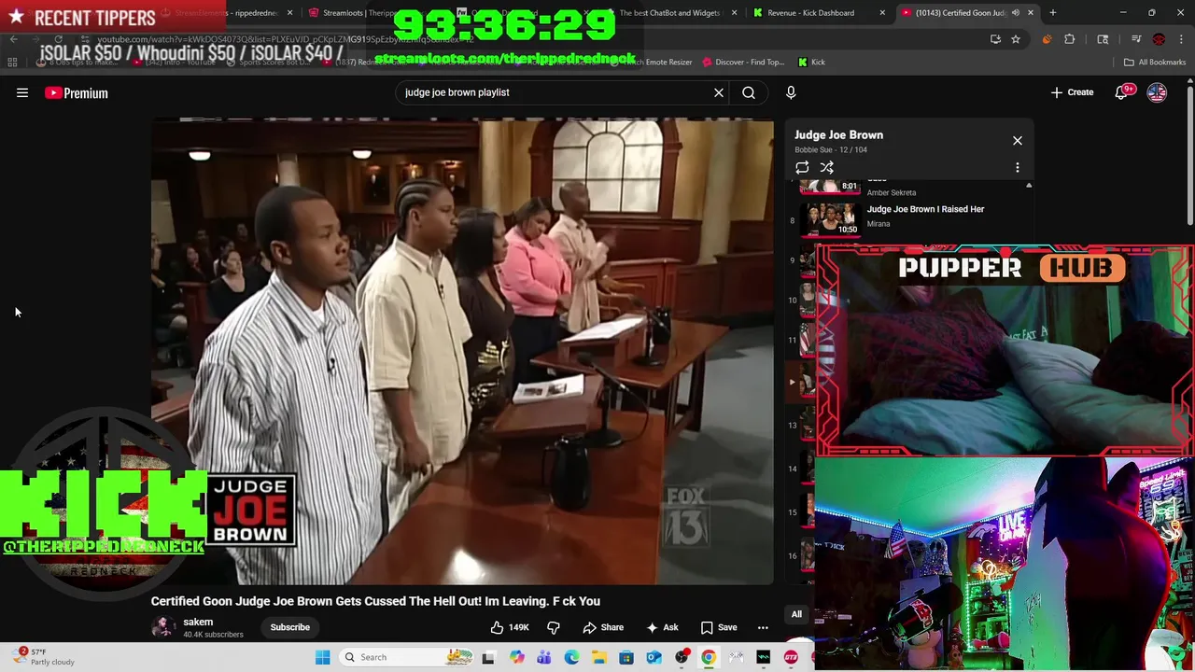Viewport: 1195px width, 672px height.
Task: Click the Create button
Action: tap(1072, 92)
